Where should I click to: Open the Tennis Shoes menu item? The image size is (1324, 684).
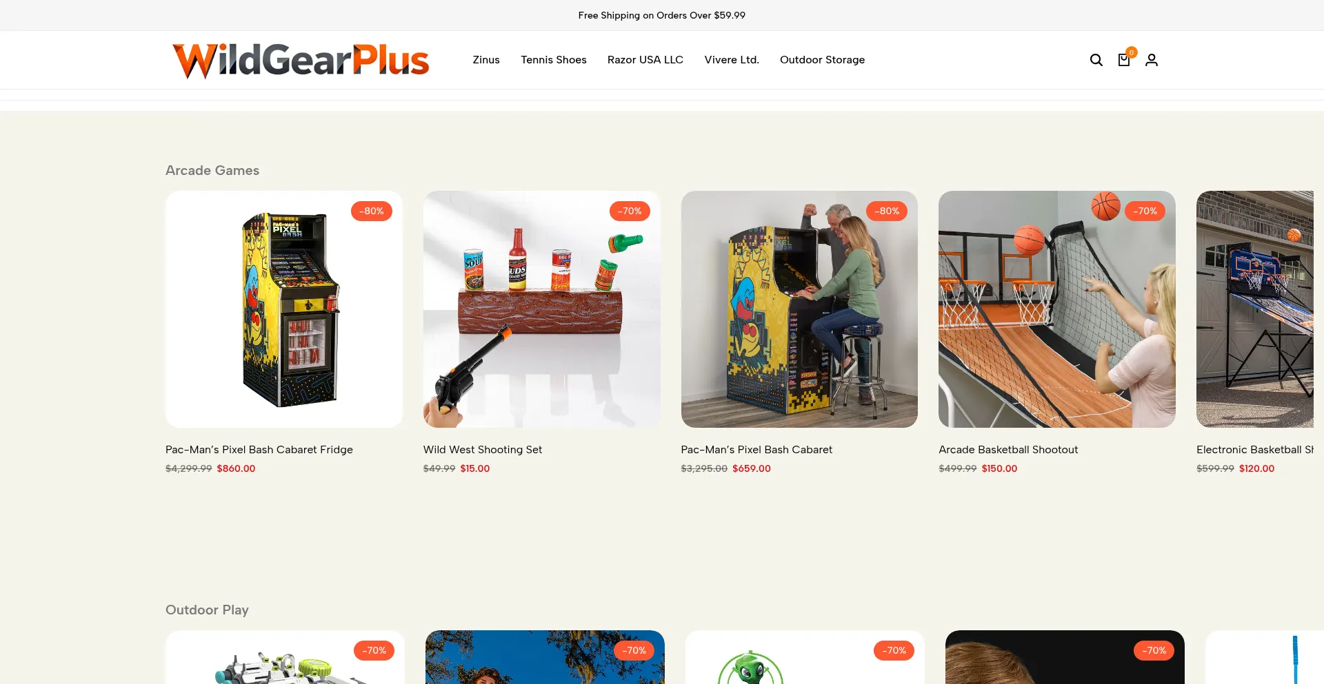(x=554, y=60)
